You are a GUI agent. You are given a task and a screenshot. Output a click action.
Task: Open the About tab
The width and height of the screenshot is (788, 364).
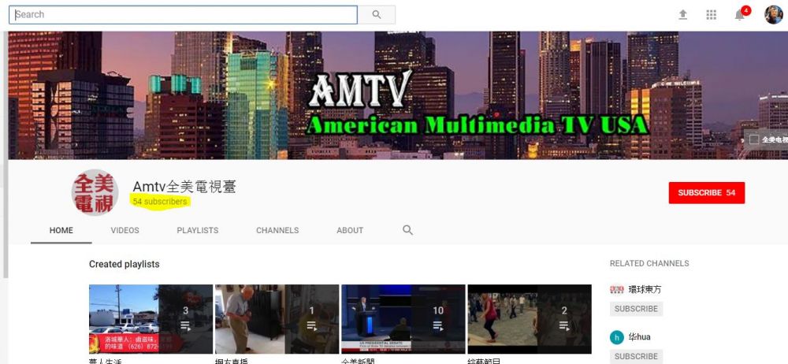(350, 231)
